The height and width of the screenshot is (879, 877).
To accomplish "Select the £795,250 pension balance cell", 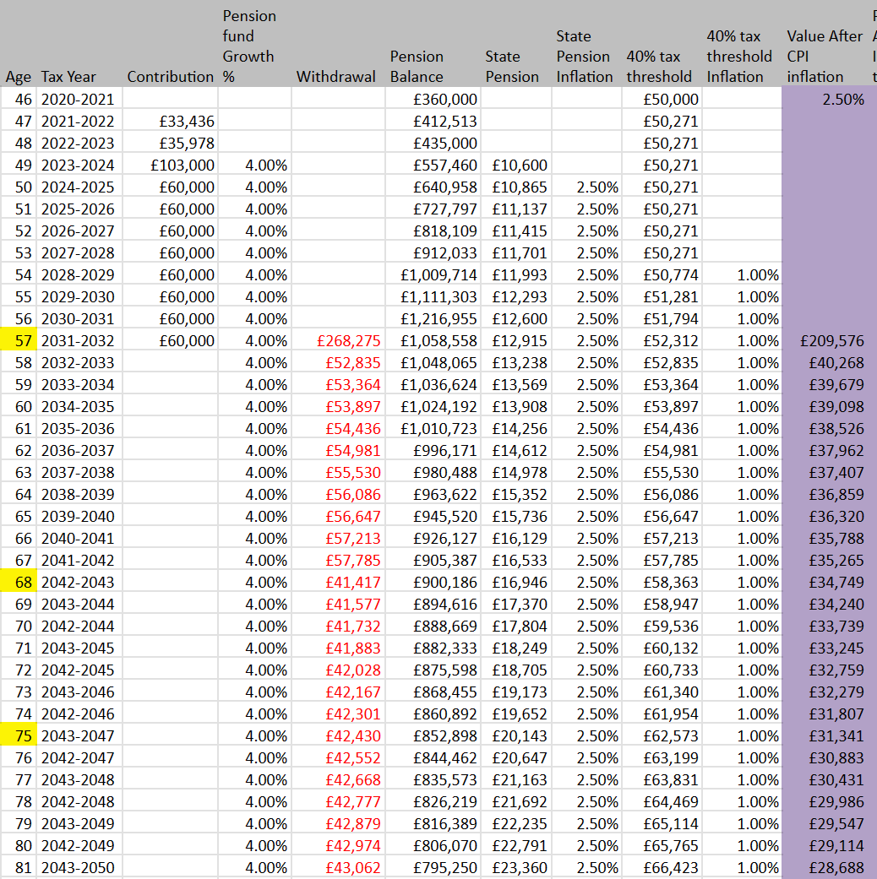I will 444,867.
